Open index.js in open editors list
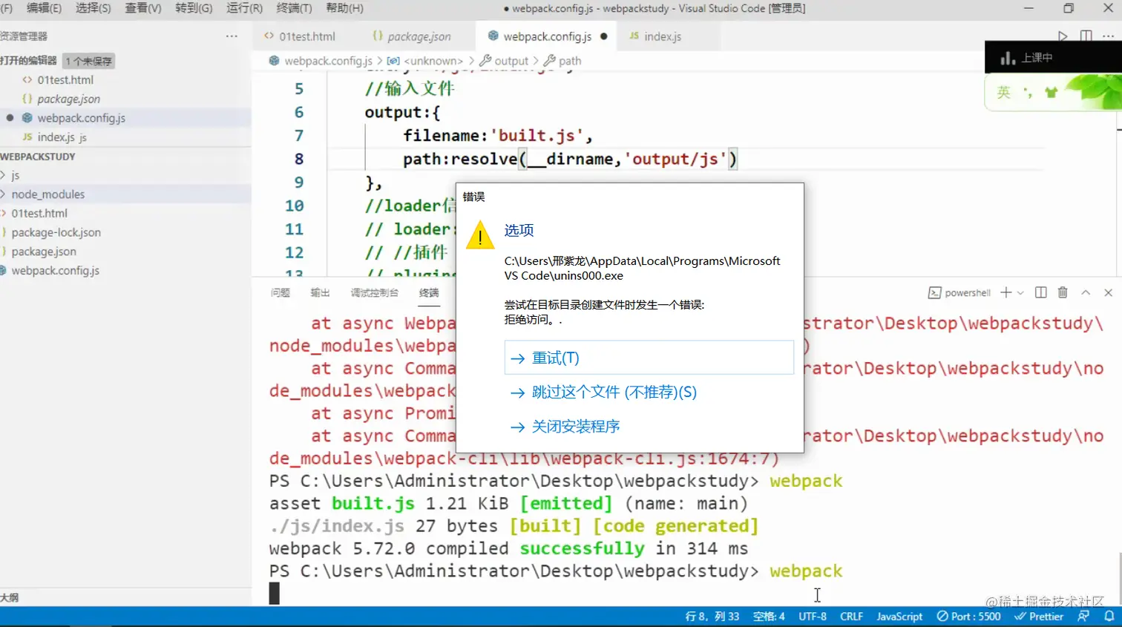The width and height of the screenshot is (1122, 627). click(x=56, y=137)
